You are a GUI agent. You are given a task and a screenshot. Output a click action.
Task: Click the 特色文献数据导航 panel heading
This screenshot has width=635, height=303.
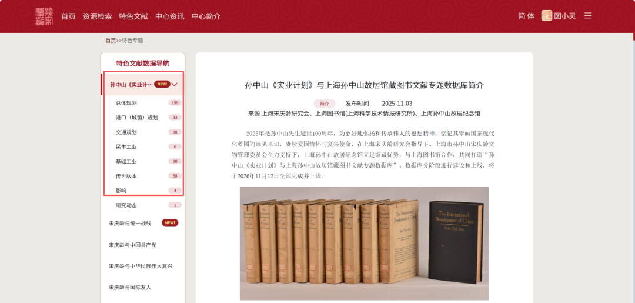coord(143,63)
